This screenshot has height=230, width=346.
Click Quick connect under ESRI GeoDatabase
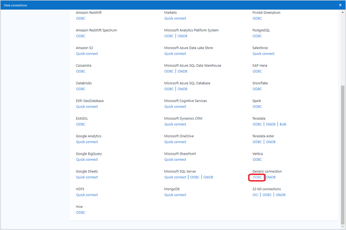(87, 107)
